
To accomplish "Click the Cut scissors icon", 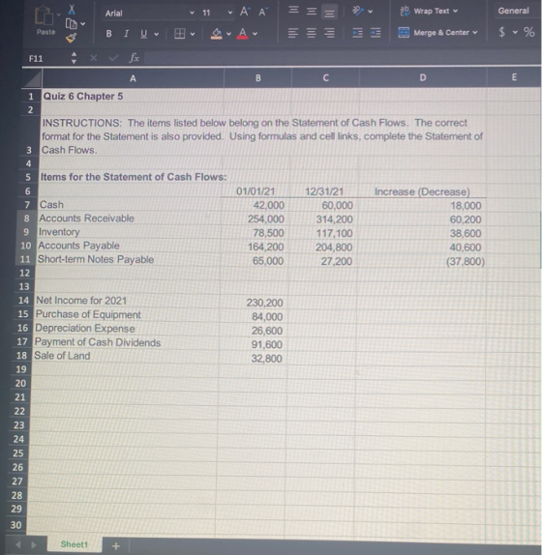I will click(x=72, y=9).
